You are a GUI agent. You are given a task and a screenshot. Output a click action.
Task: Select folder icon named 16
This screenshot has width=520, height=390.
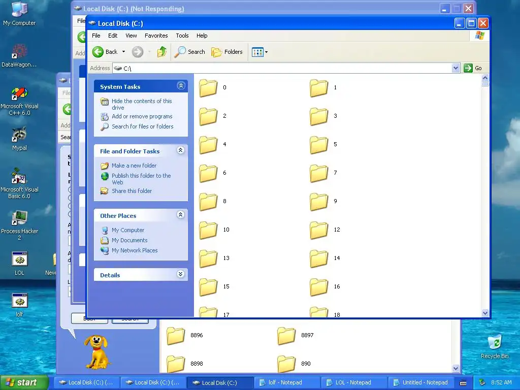(319, 287)
